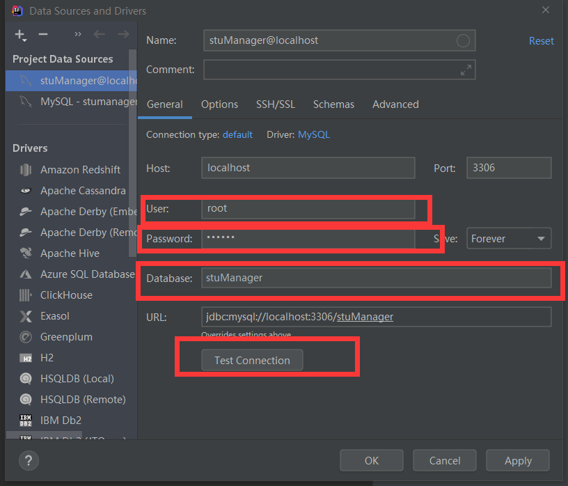
Task: Choose the Greenplum driver
Action: click(x=72, y=337)
